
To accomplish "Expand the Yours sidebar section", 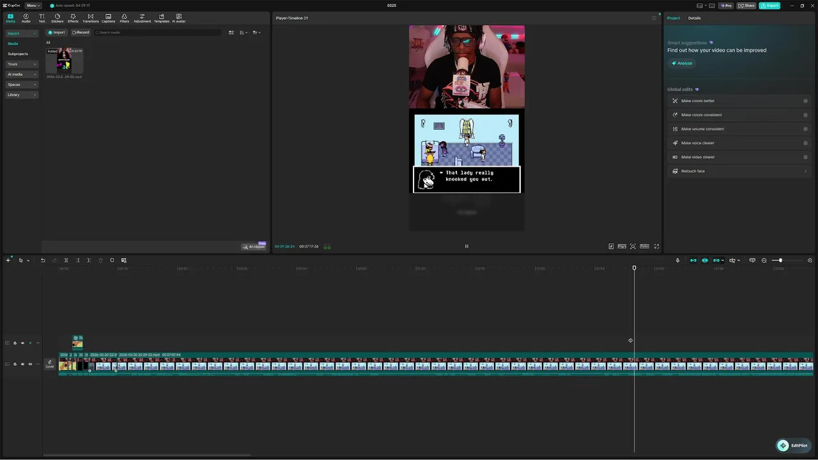I will point(22,64).
